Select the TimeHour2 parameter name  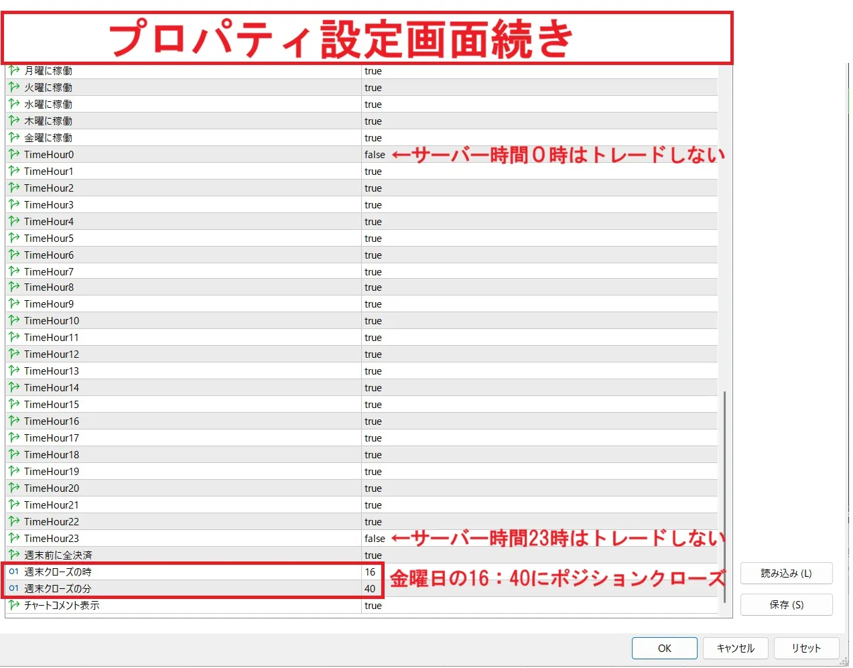[x=49, y=188]
